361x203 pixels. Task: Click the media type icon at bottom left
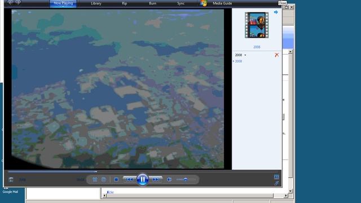click(11, 179)
